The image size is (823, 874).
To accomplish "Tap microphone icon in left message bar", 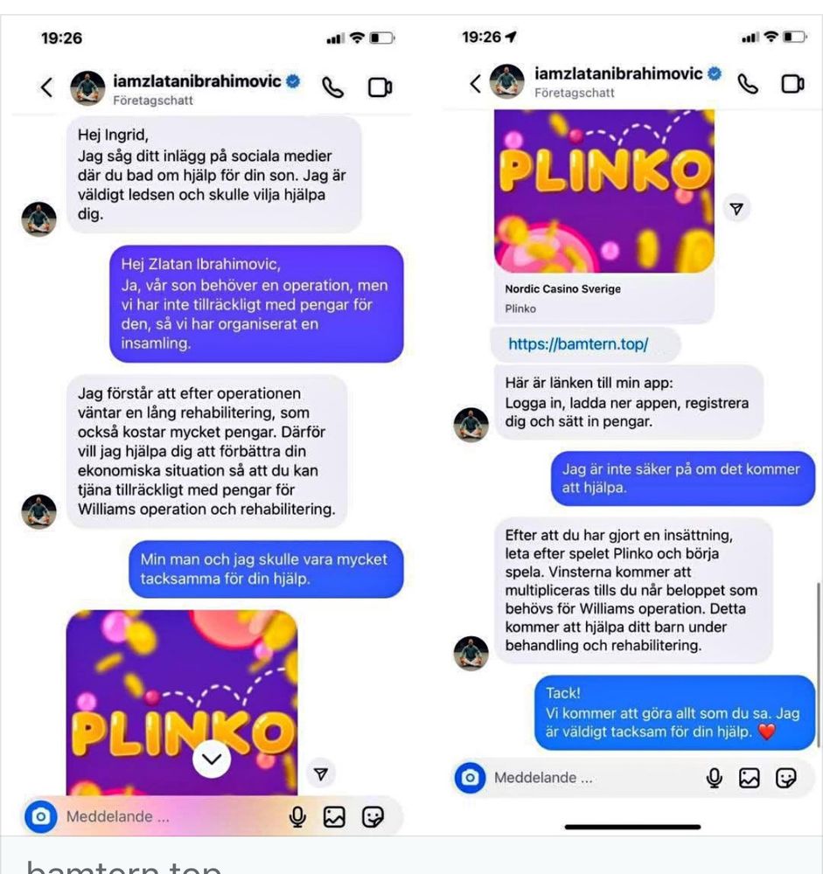I will click(297, 817).
